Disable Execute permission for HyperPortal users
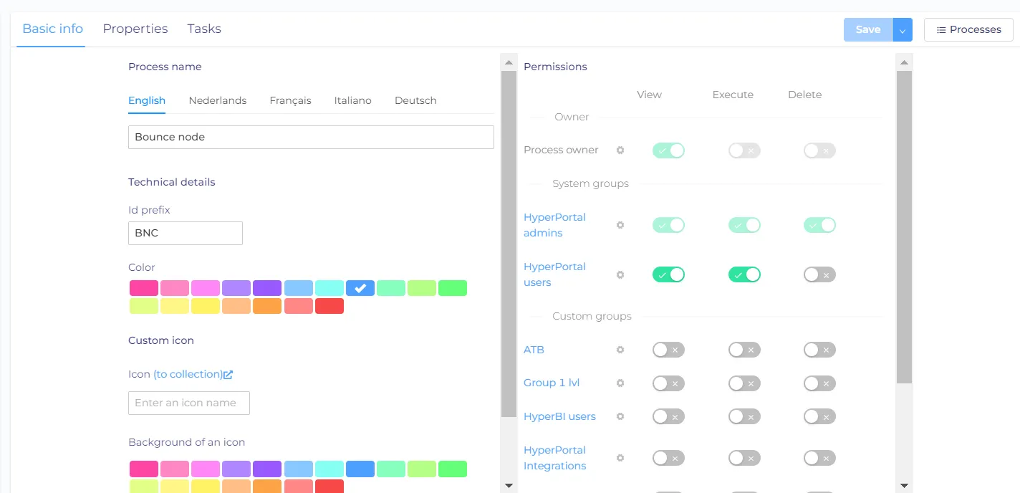 pos(744,274)
